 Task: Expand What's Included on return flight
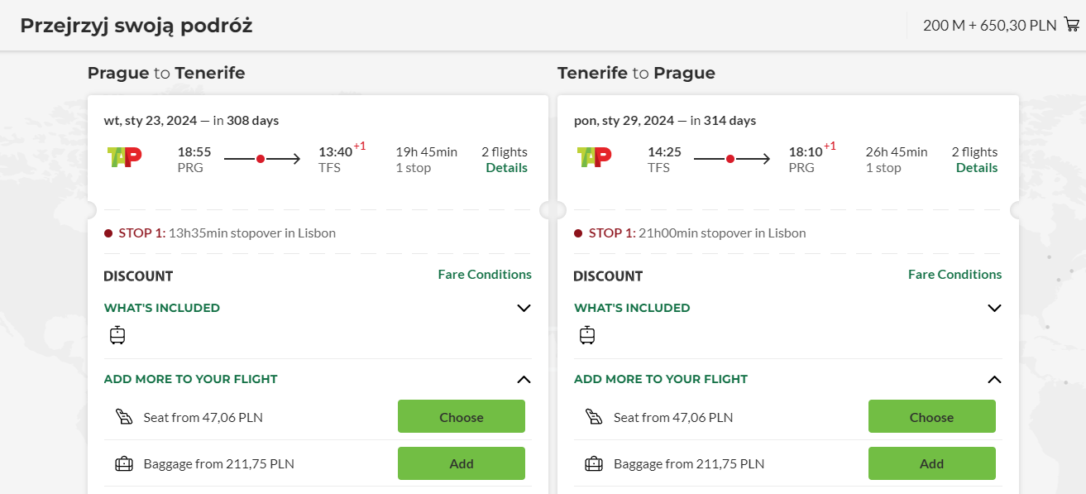tap(994, 308)
